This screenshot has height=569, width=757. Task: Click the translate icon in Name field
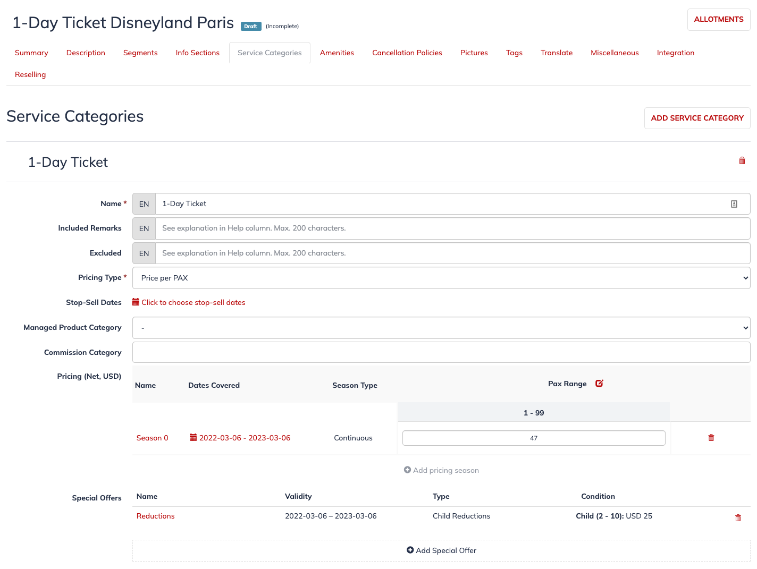(x=734, y=204)
